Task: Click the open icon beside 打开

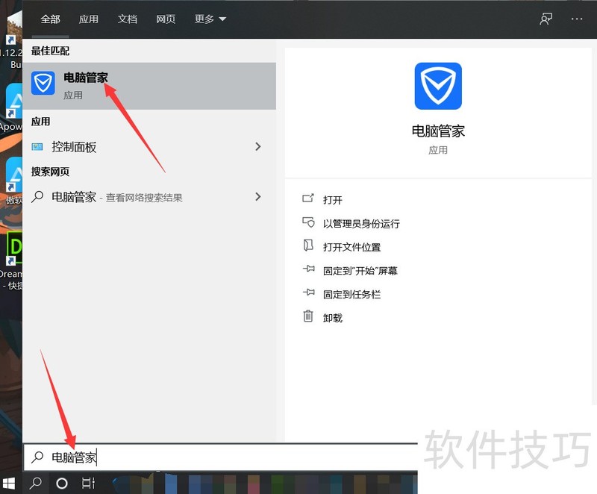Action: pos(308,198)
